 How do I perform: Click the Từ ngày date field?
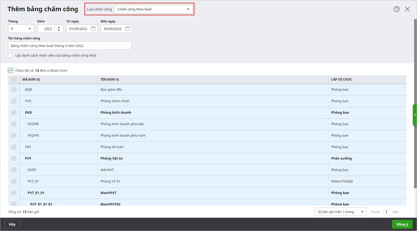82,29
